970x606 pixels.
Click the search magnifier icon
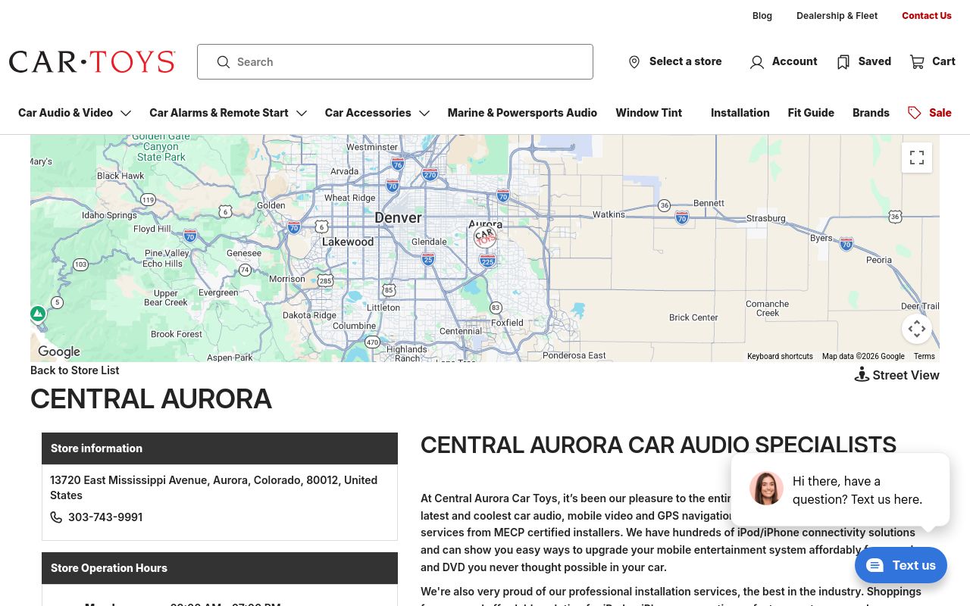pyautogui.click(x=224, y=62)
